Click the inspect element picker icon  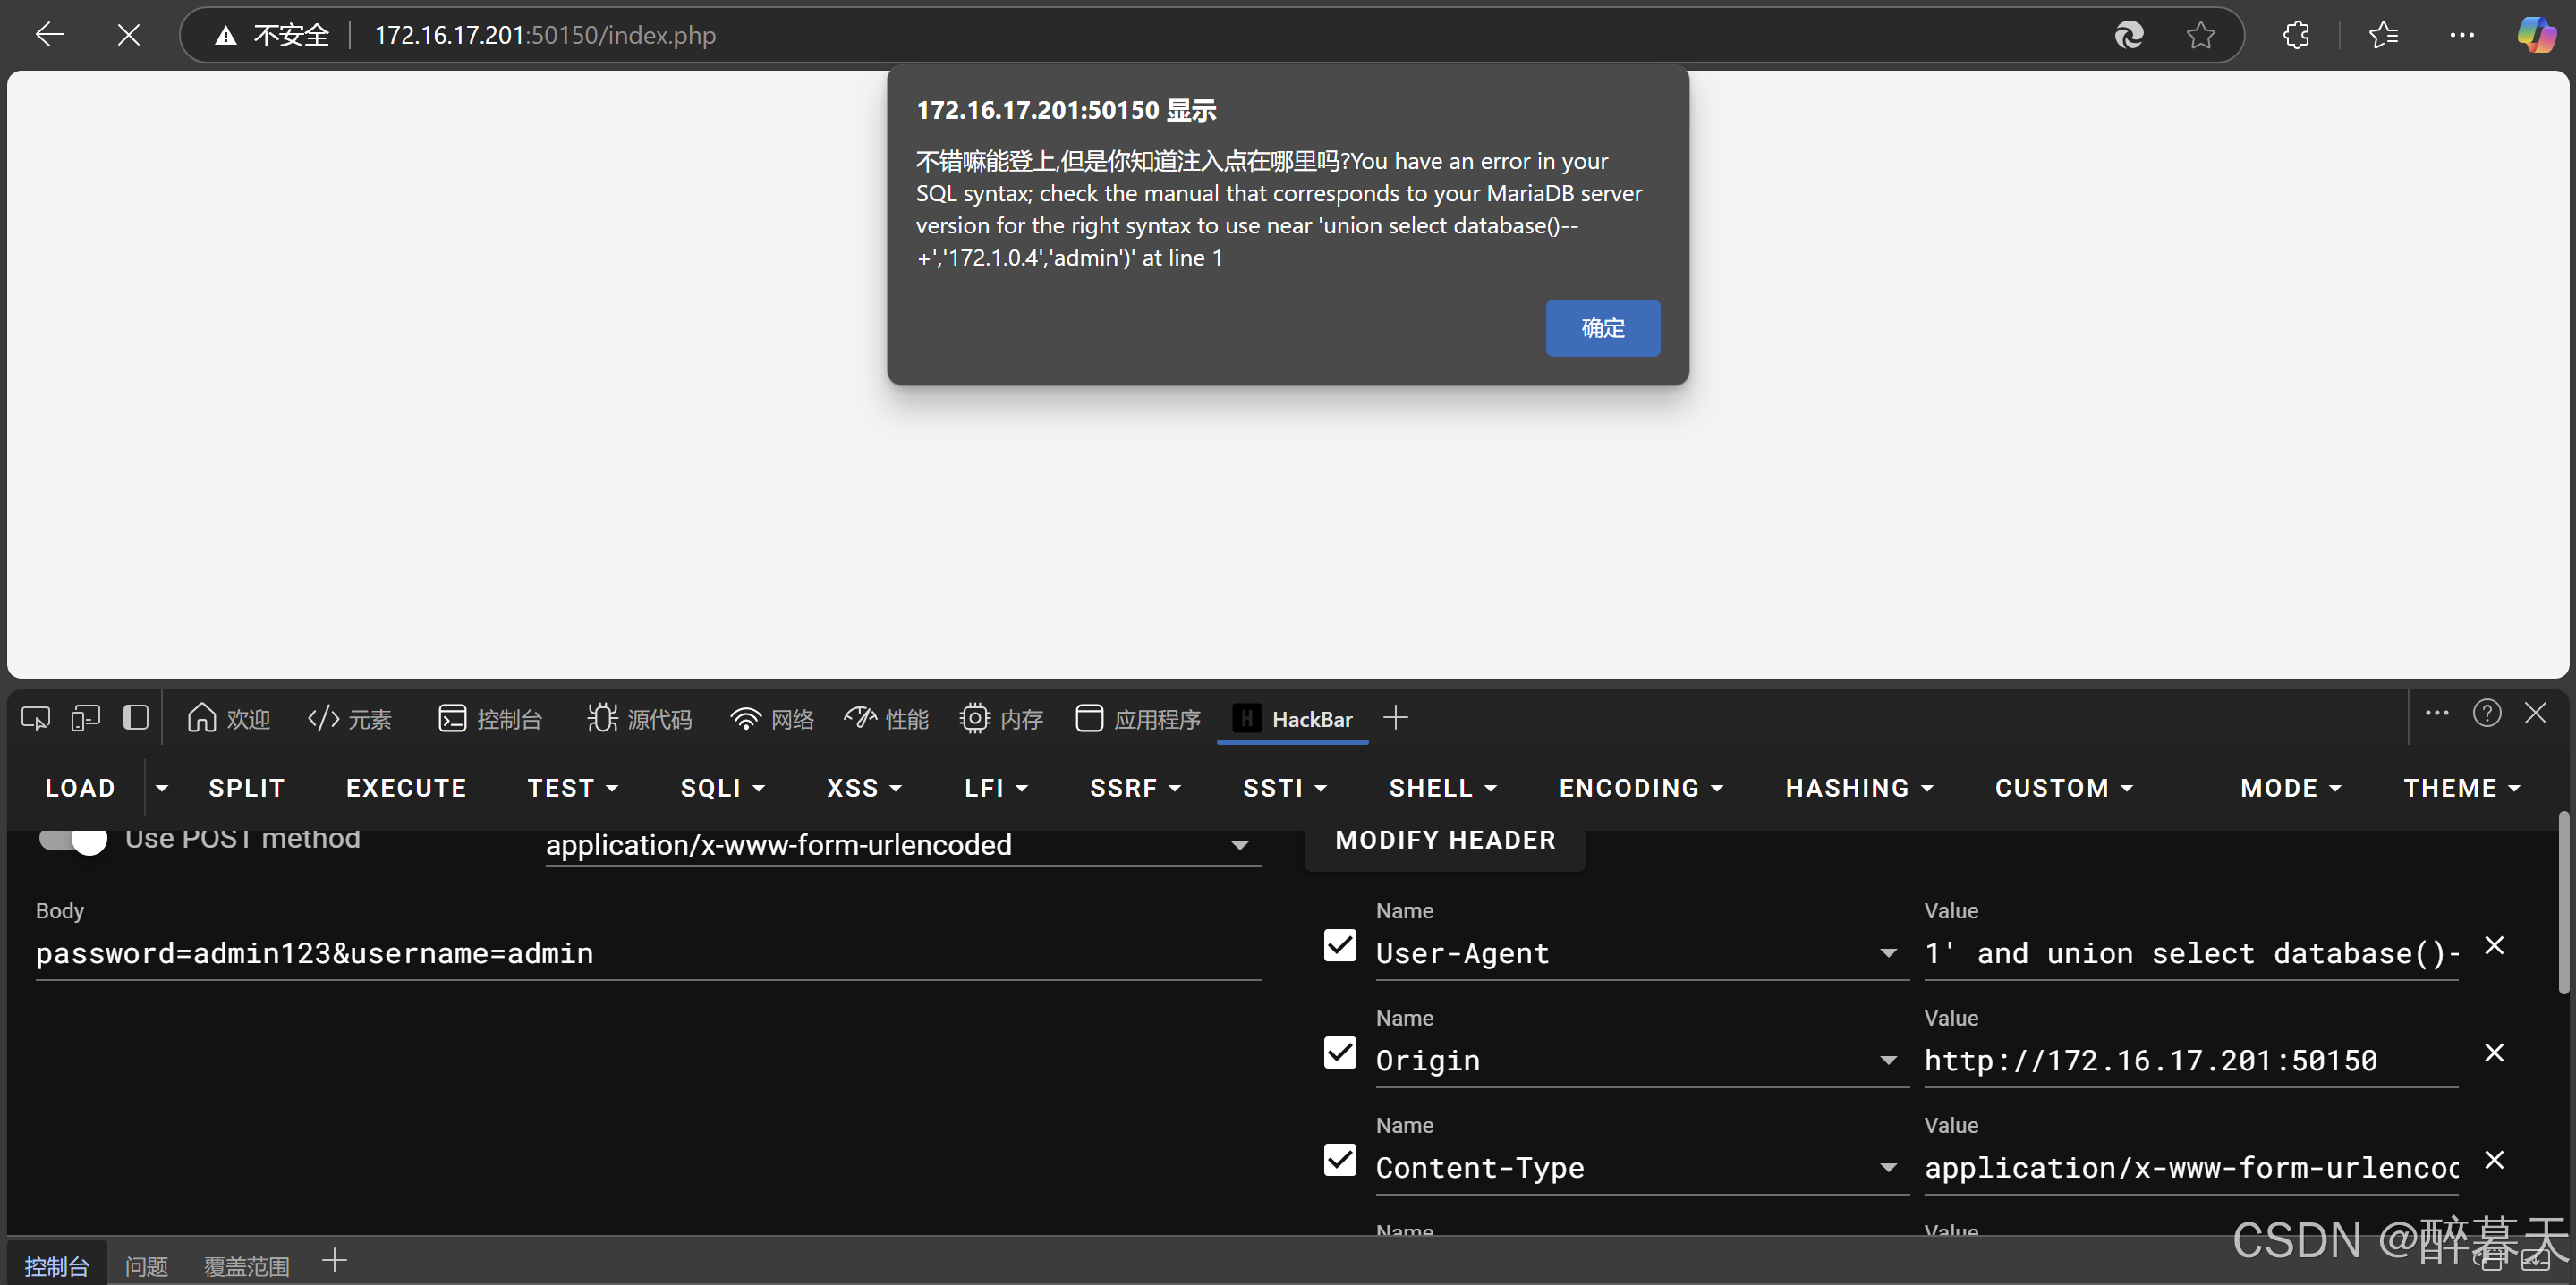[x=36, y=718]
